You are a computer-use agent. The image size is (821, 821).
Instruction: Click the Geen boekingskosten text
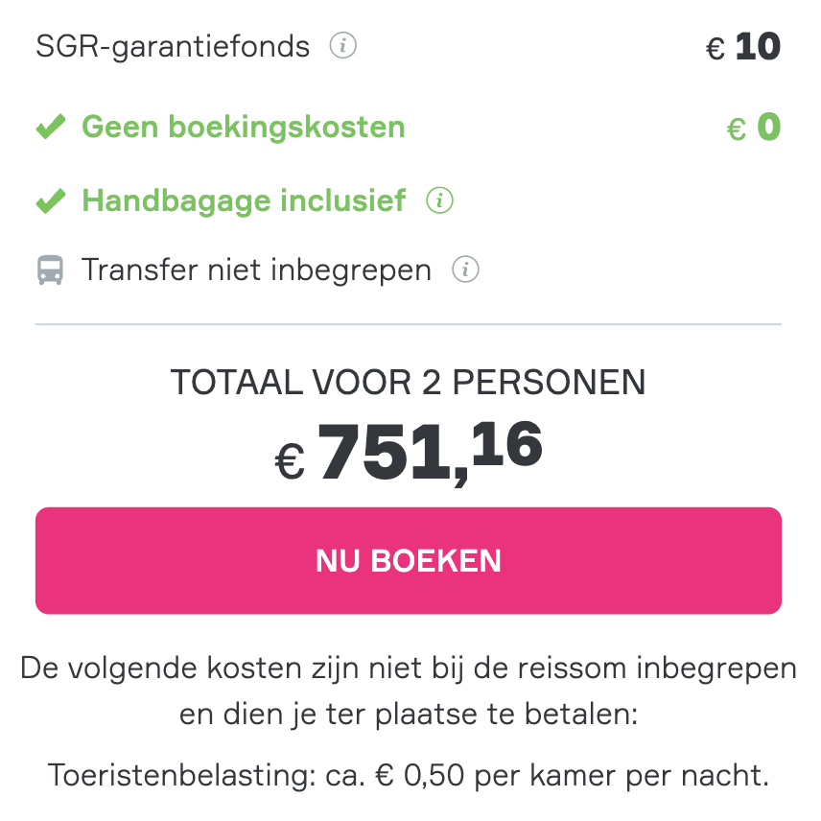pyautogui.click(x=244, y=128)
